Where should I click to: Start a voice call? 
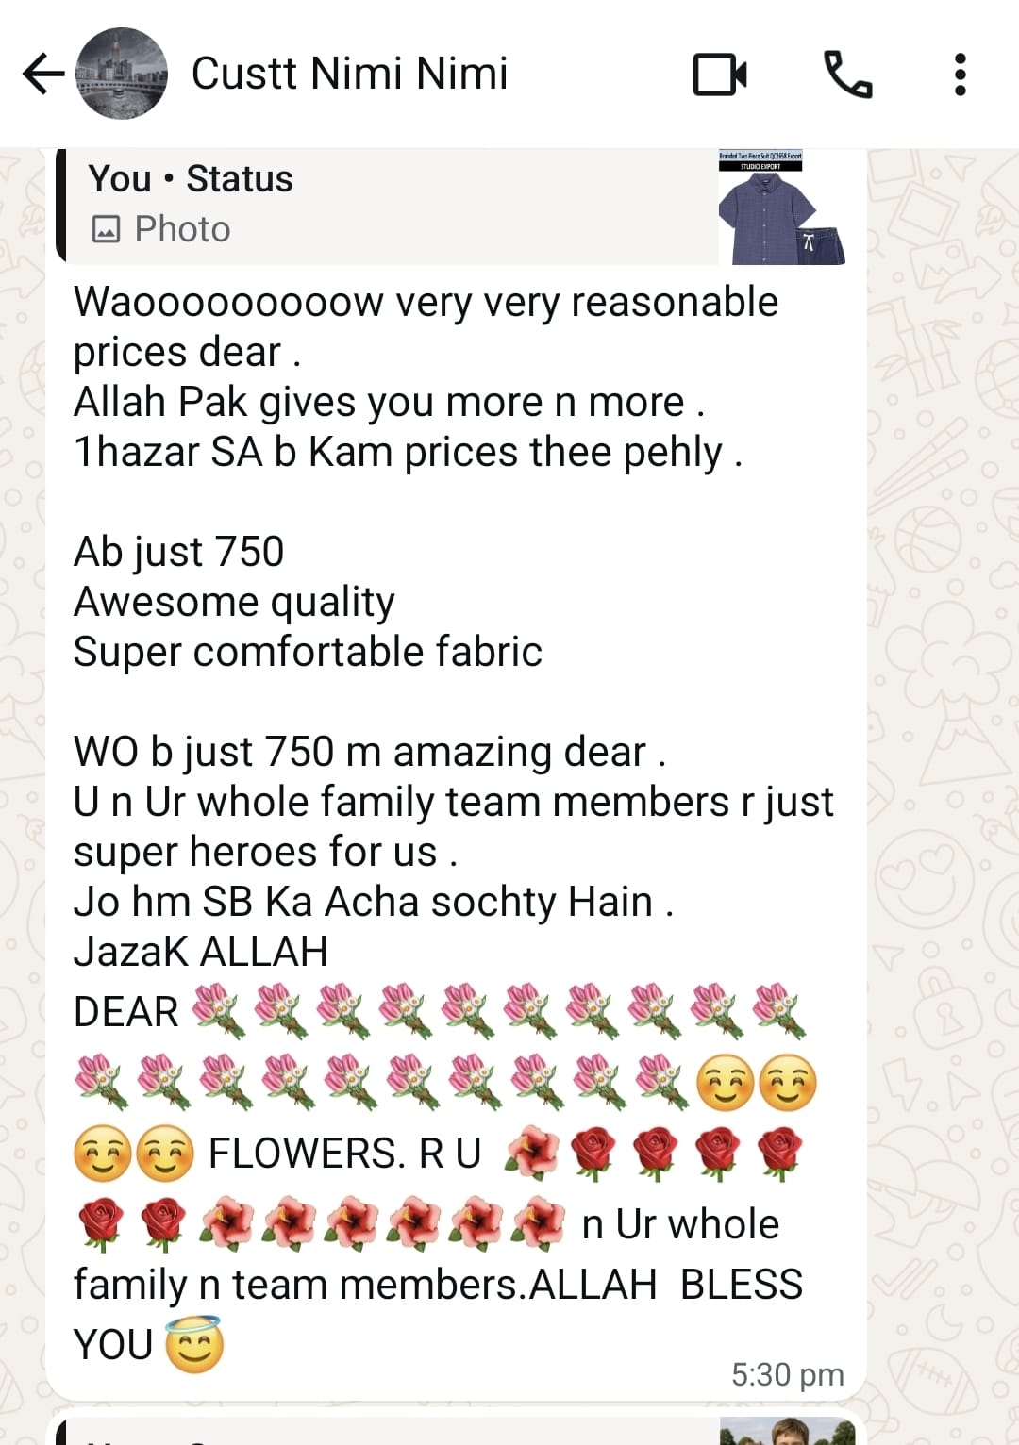(848, 75)
